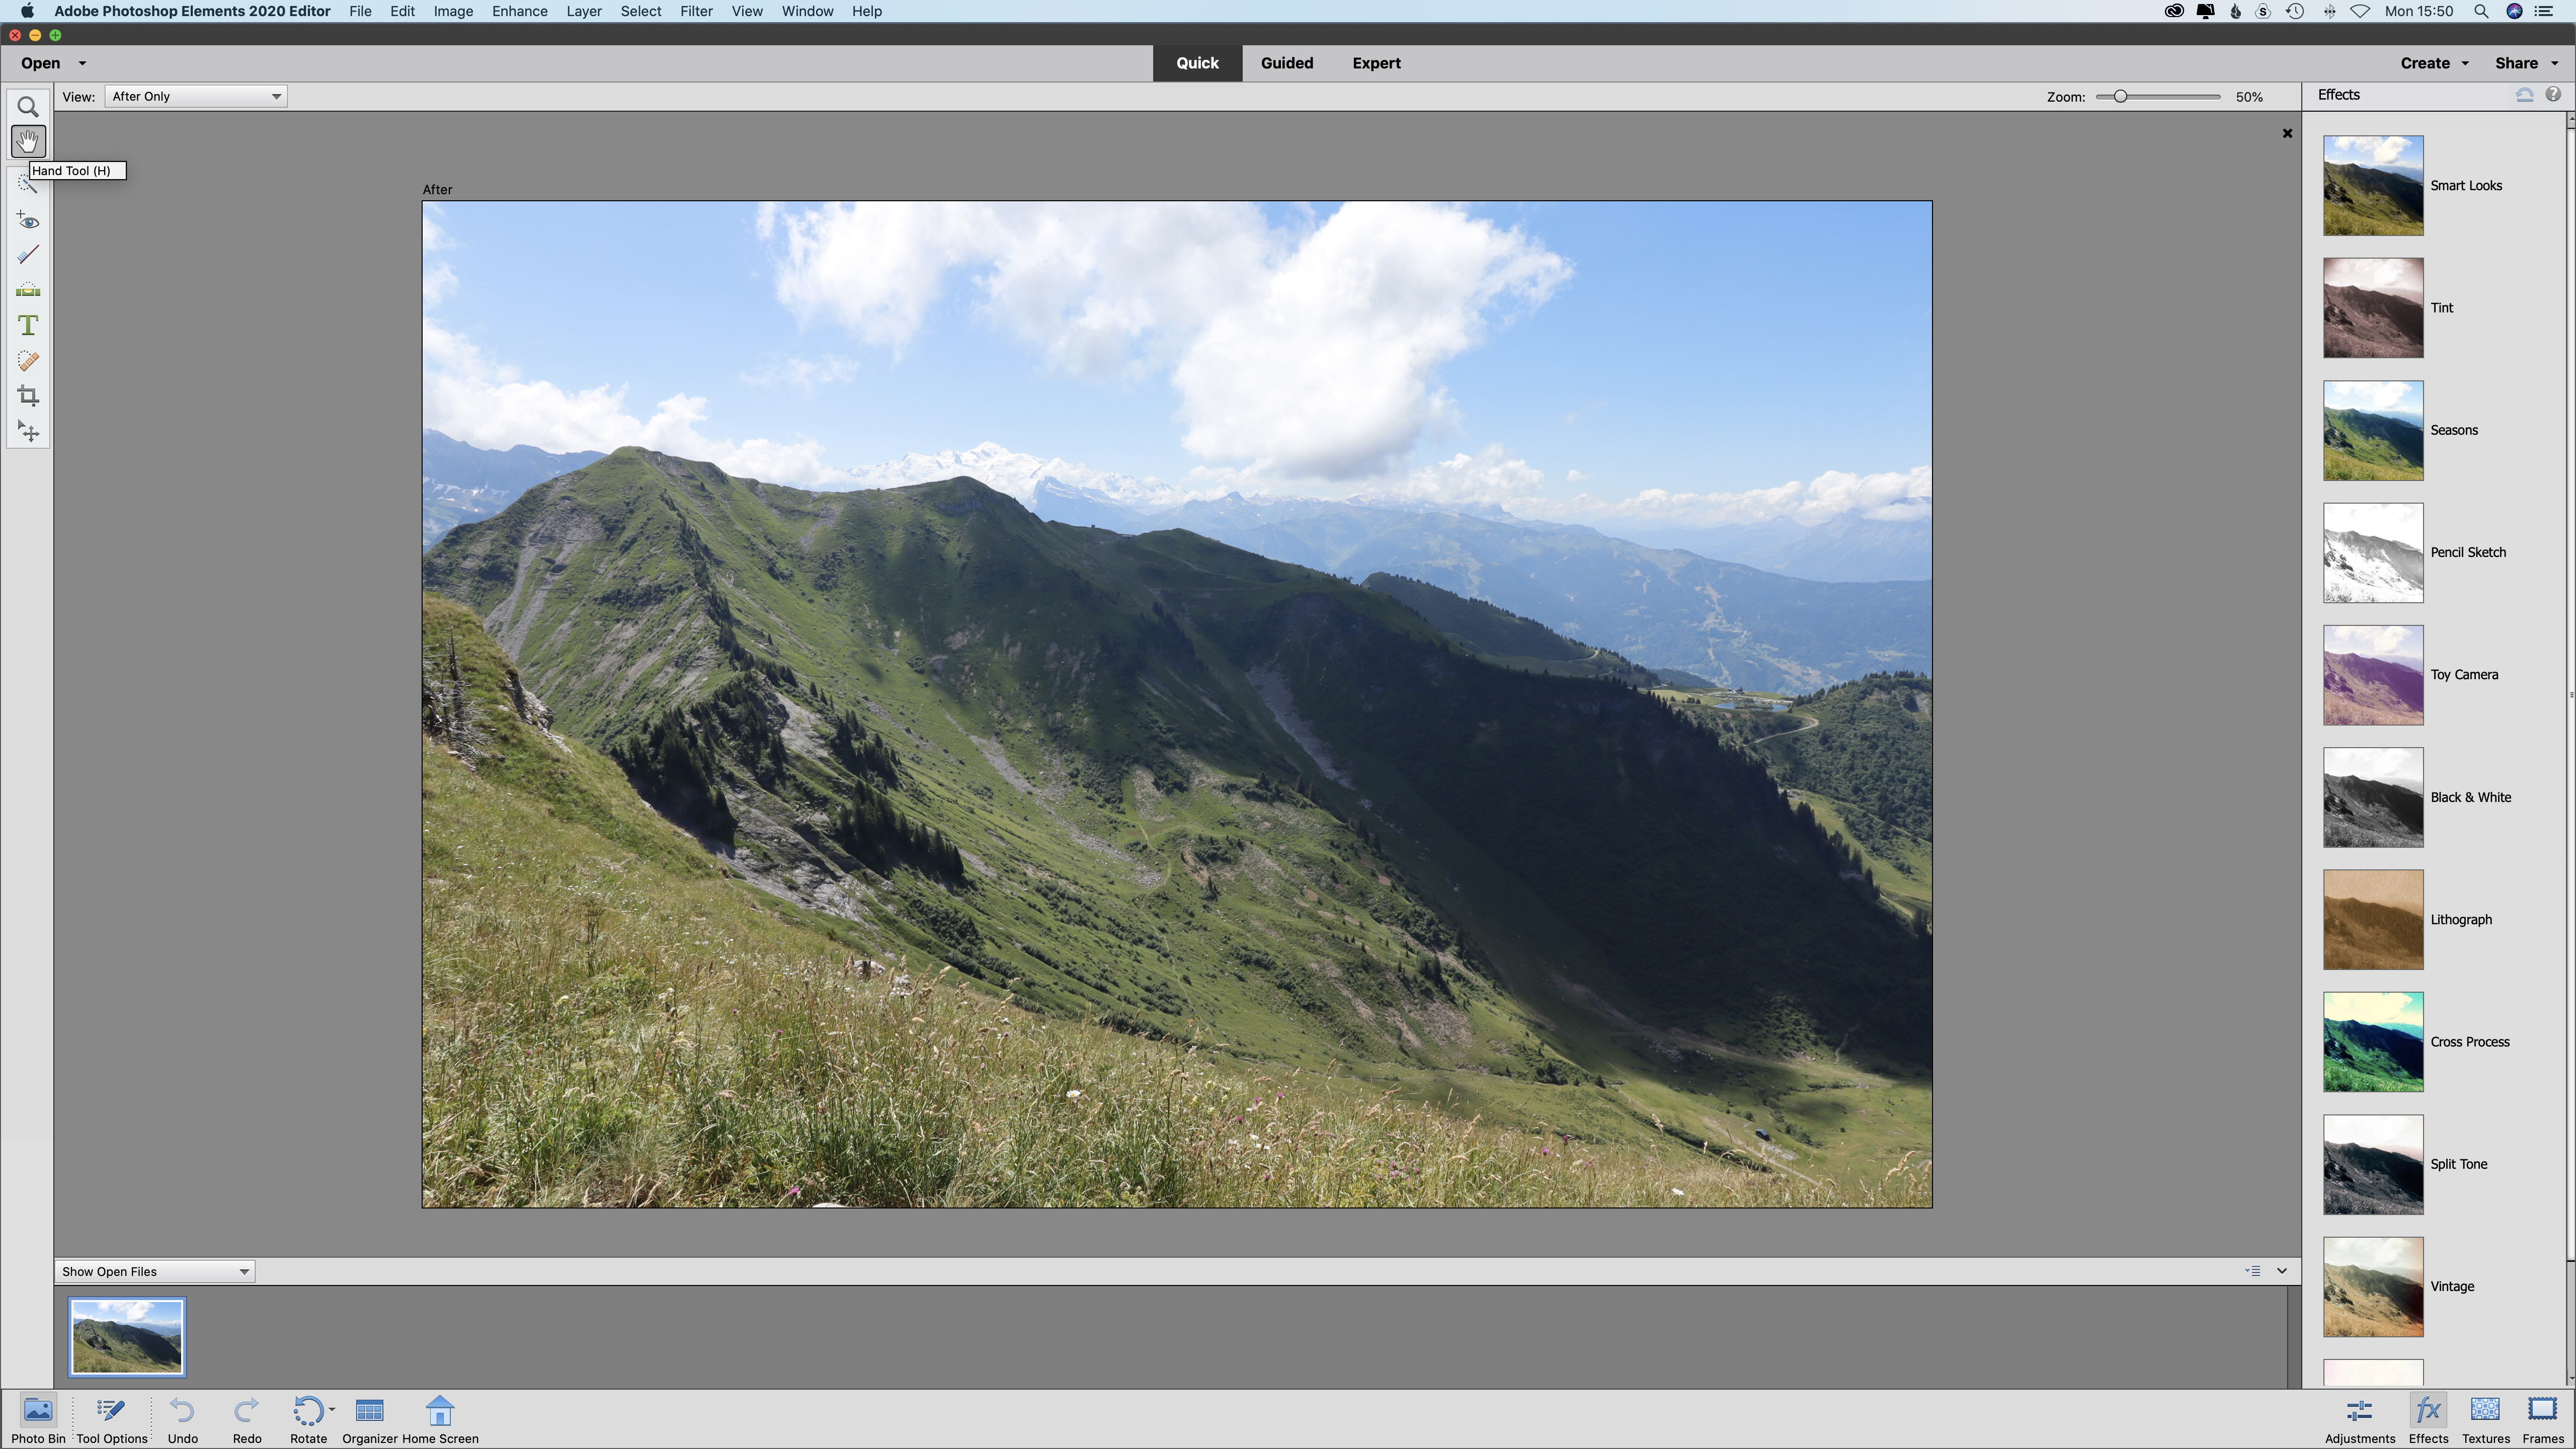Select the mountain landscape thumbnail

pos(126,1334)
